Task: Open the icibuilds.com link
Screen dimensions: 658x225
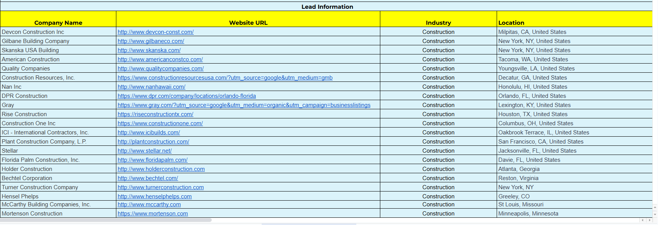Action: [x=149, y=132]
